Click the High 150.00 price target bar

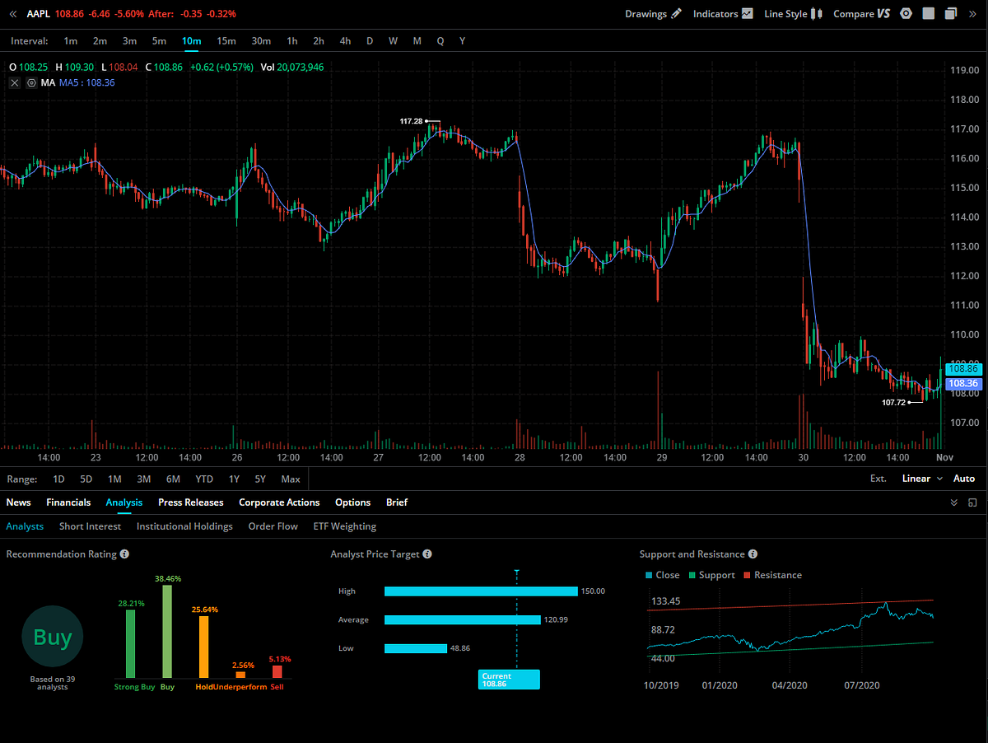(481, 591)
